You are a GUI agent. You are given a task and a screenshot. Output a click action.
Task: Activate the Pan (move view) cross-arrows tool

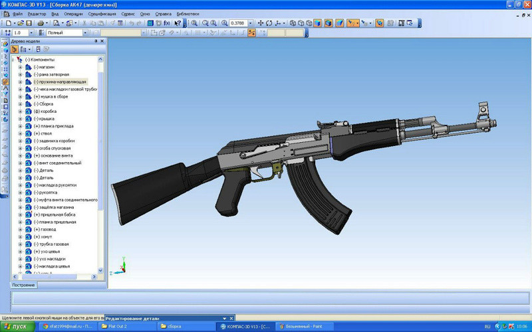[261, 23]
